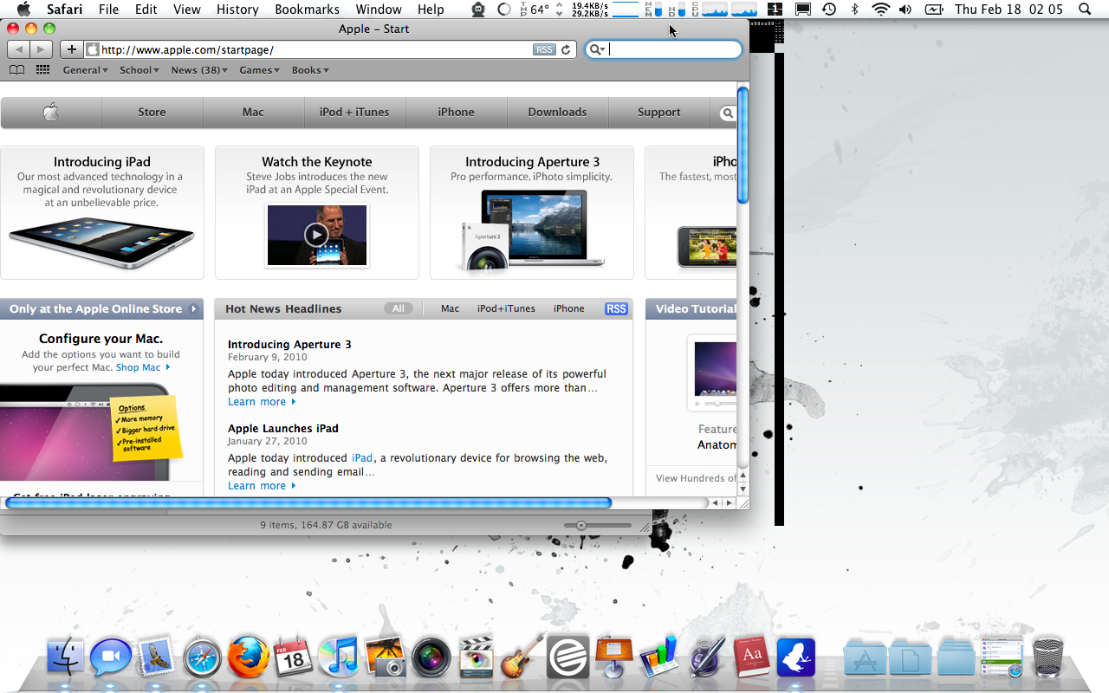Click Learn more under Introducing Aperture 3
This screenshot has height=693, width=1109.
pyautogui.click(x=262, y=402)
